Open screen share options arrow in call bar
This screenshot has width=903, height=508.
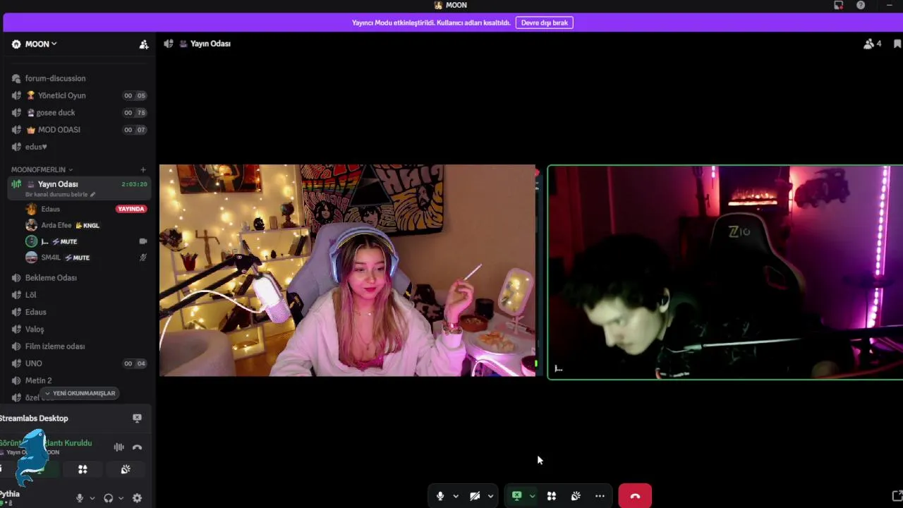pyautogui.click(x=532, y=496)
